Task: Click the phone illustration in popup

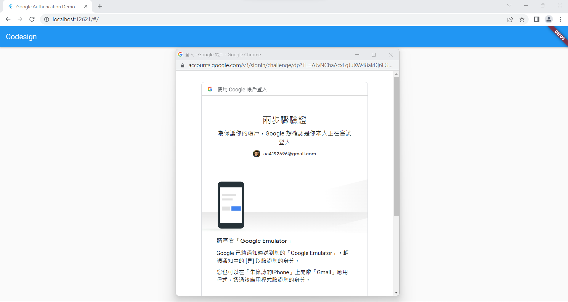Action: tap(231, 205)
